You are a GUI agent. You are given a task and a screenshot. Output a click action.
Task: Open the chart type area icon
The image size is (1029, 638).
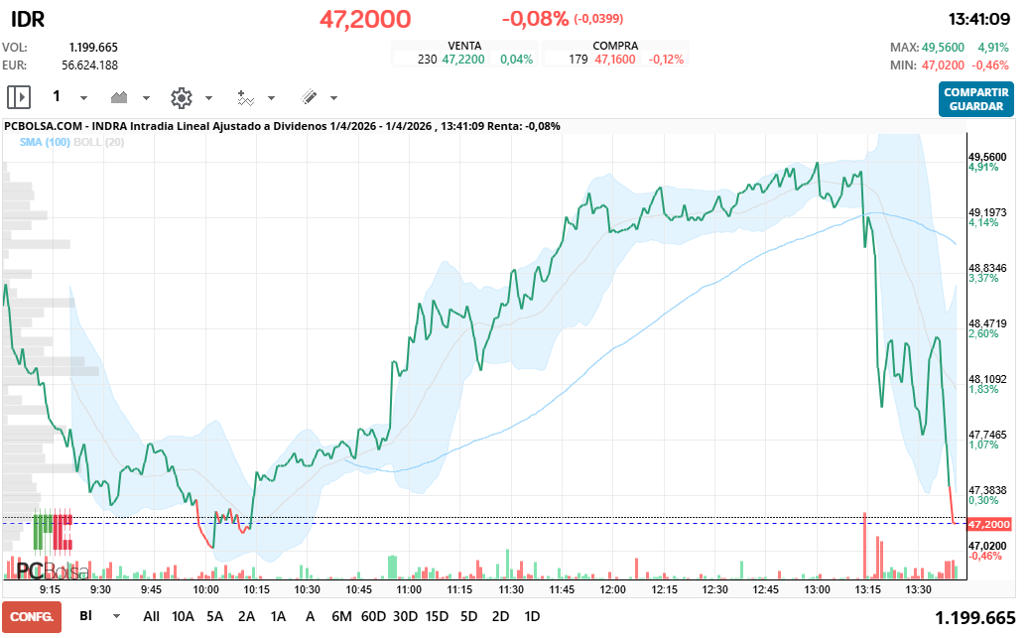pos(119,98)
